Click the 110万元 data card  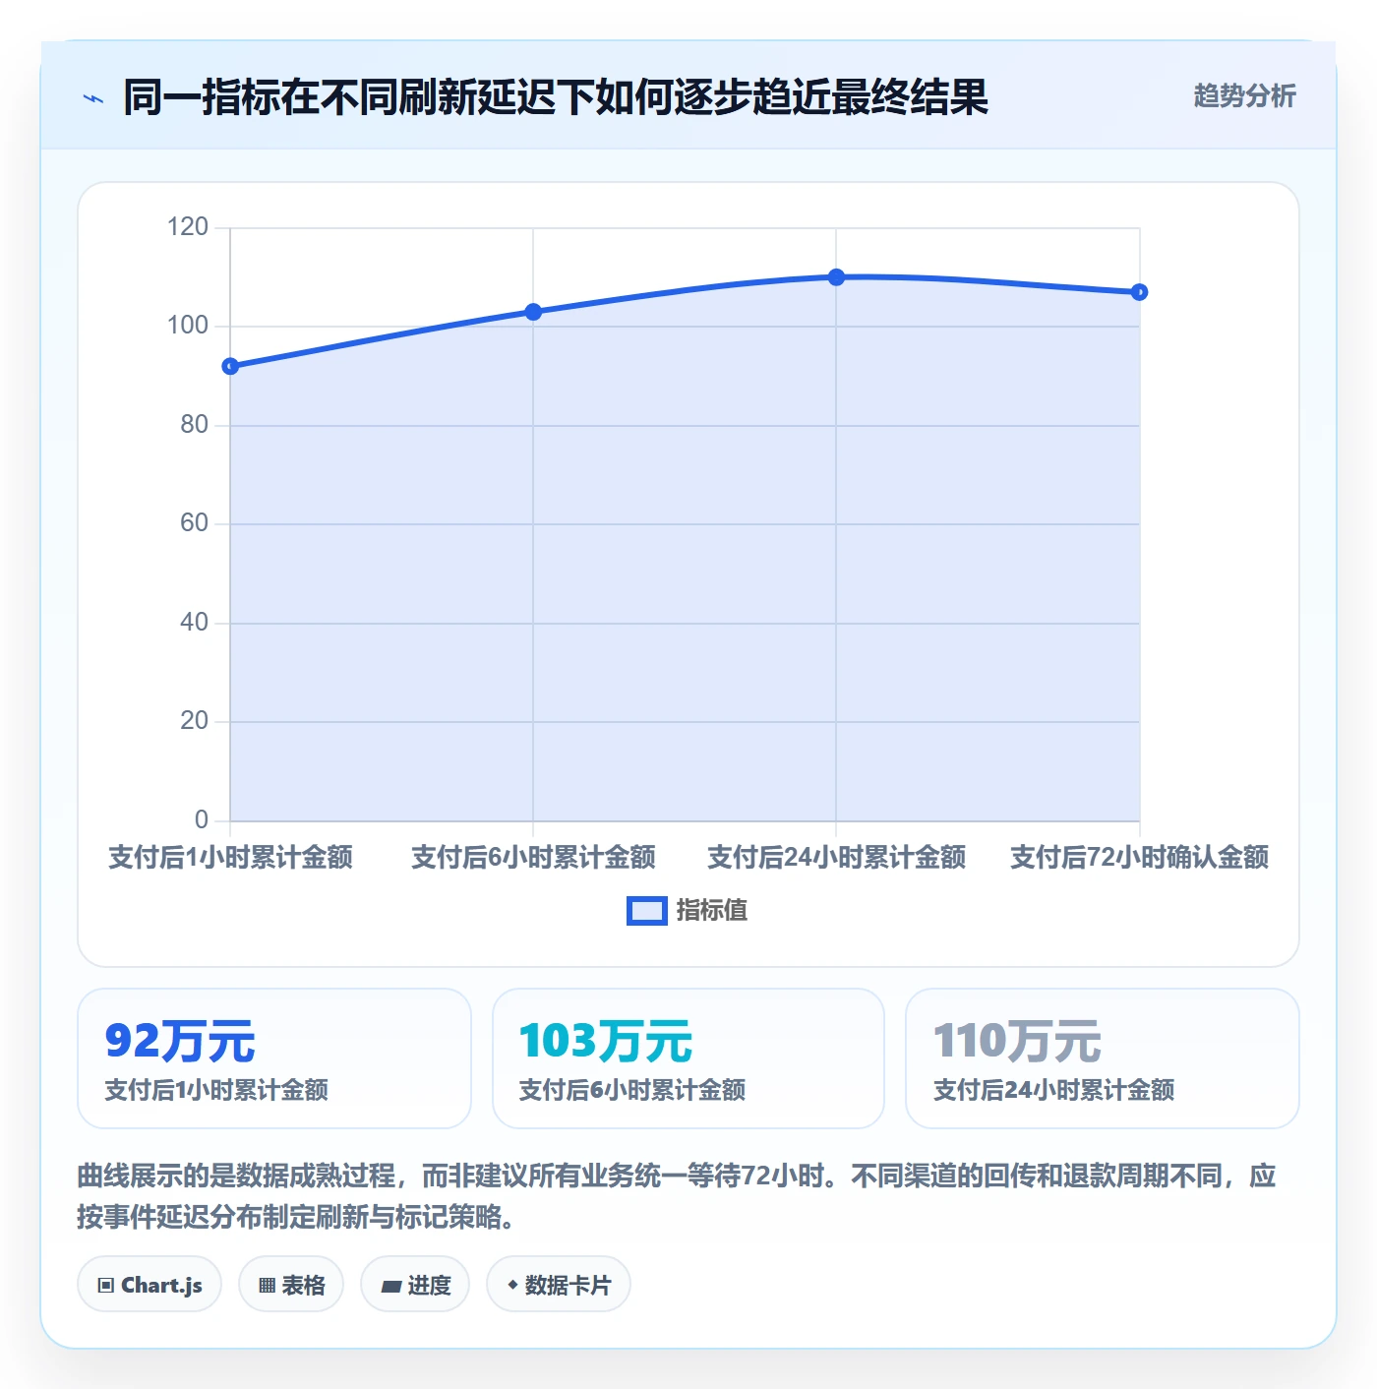(x=1103, y=1058)
